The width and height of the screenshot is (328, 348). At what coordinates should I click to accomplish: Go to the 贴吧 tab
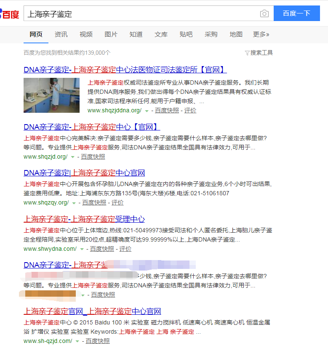pyautogui.click(x=186, y=35)
